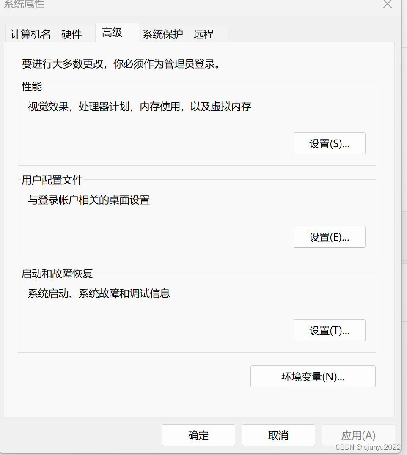Open the 硬件 tab

click(75, 34)
